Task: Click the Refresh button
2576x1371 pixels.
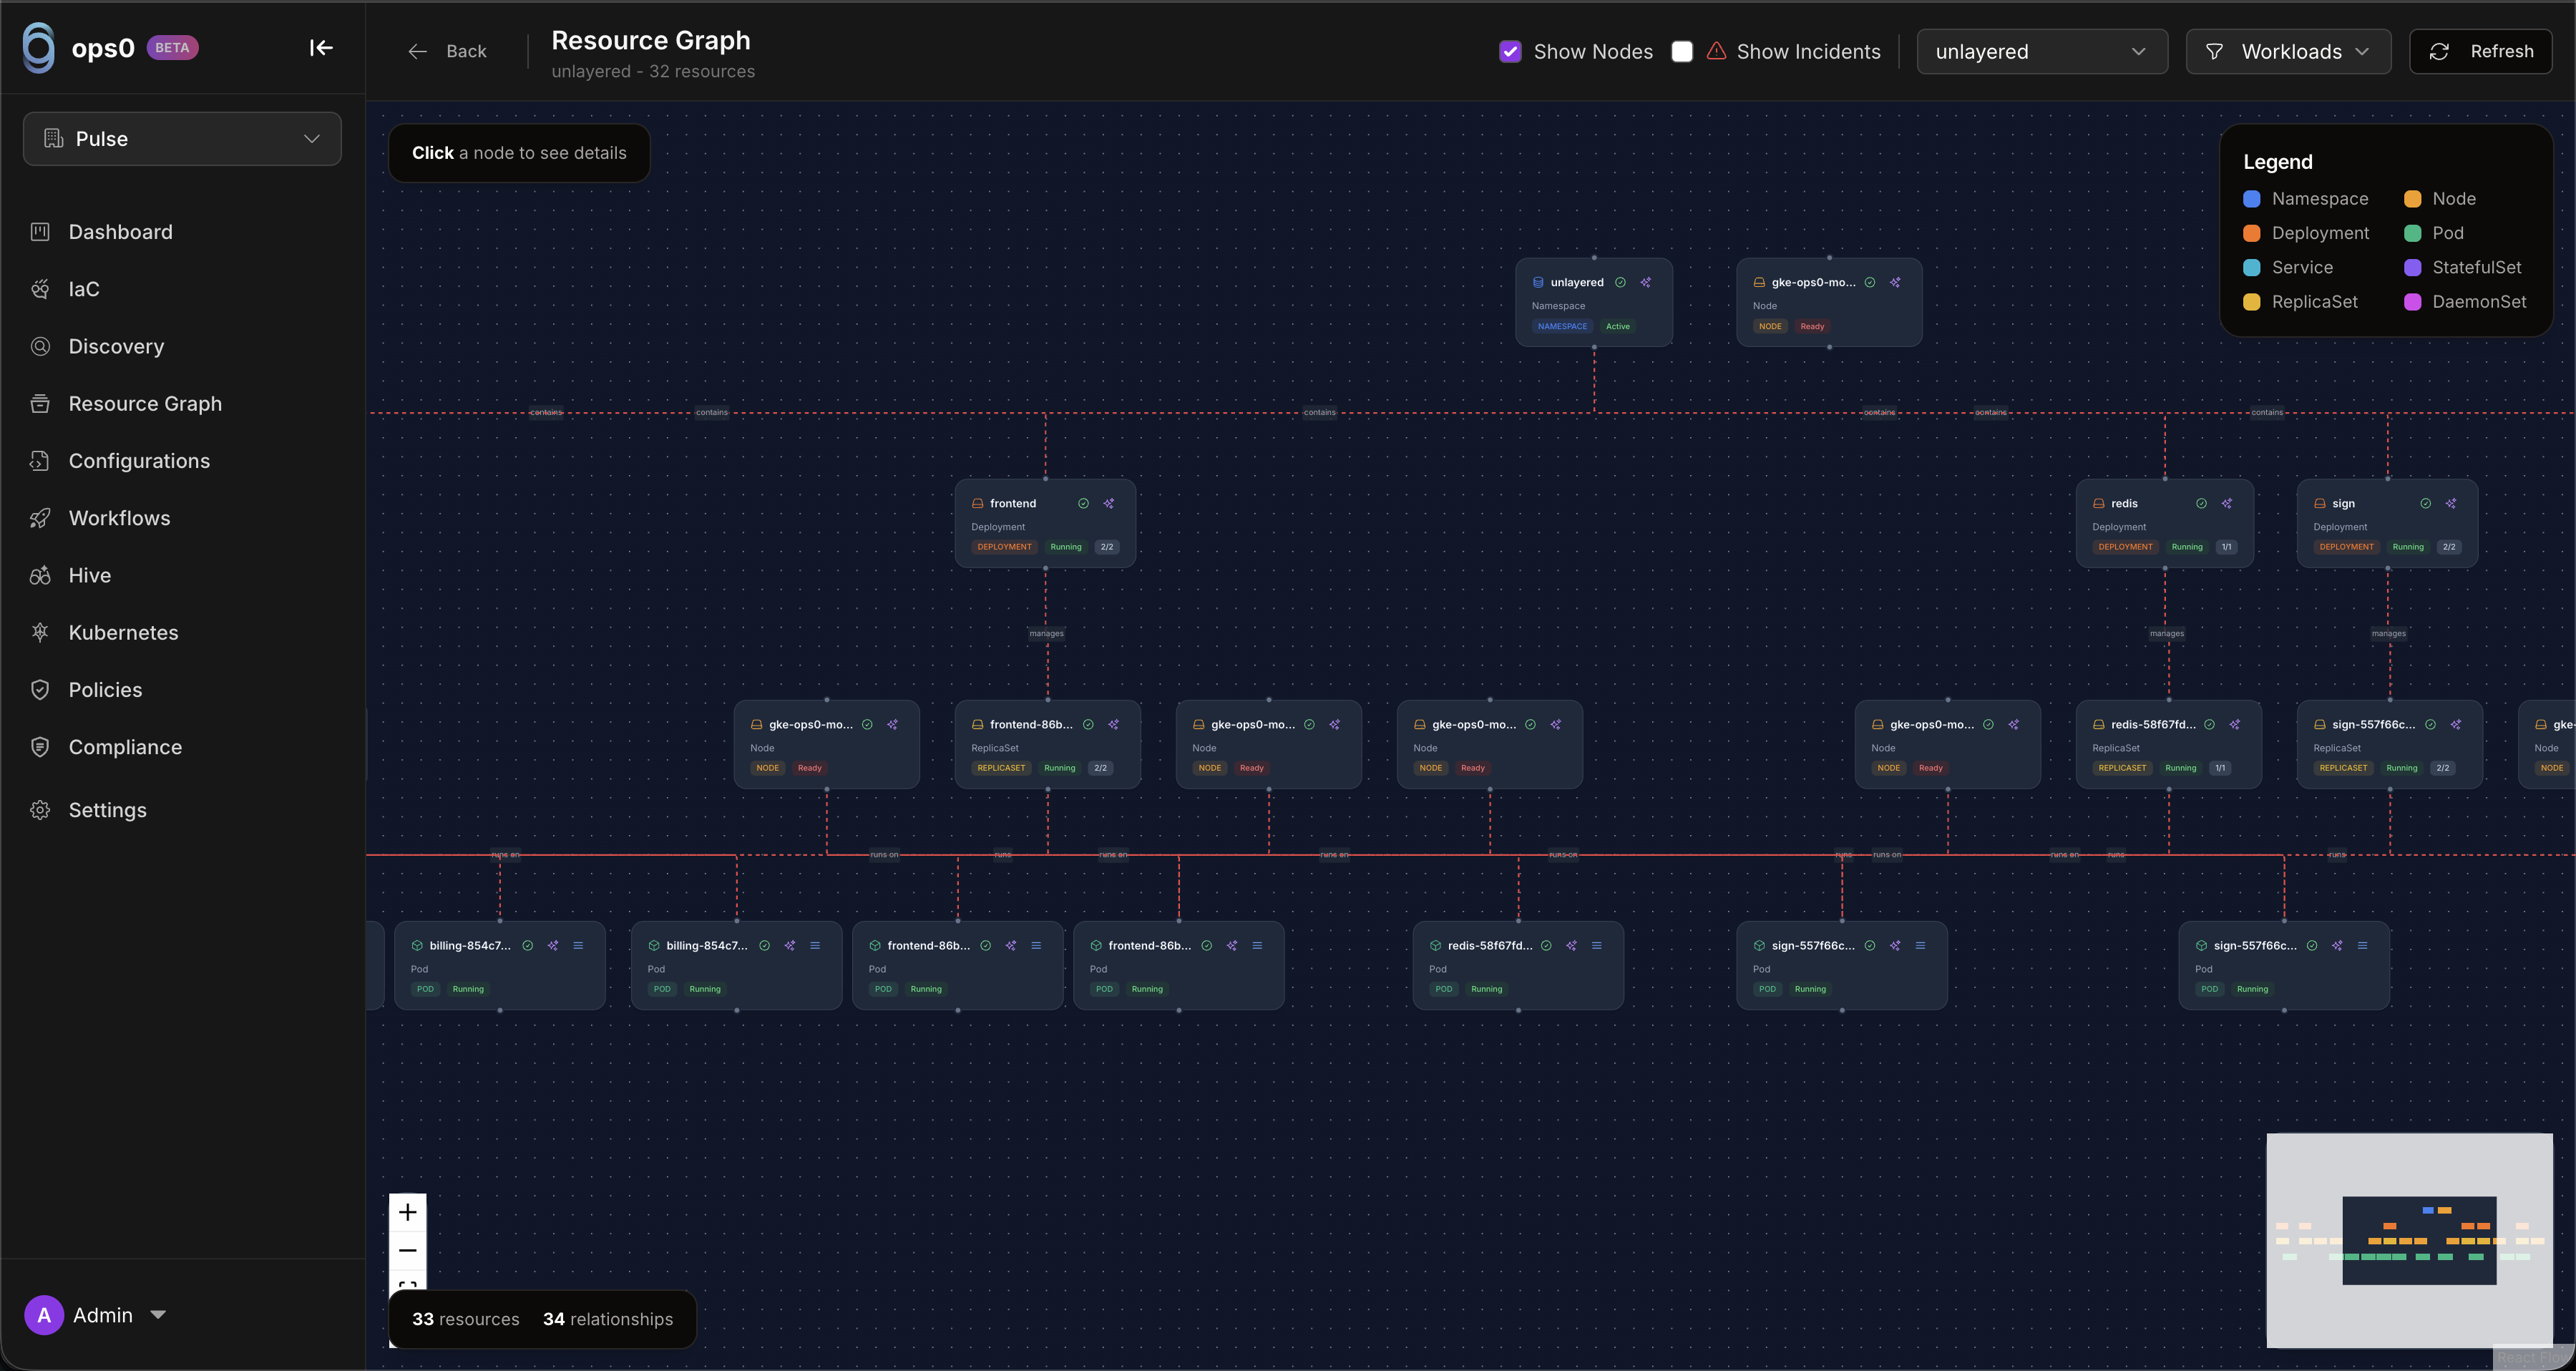Action: (2480, 52)
